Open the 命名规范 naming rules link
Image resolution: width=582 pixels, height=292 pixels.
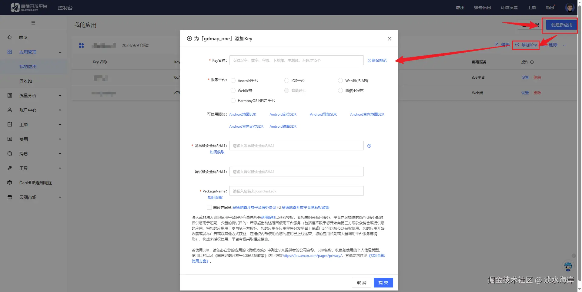click(377, 61)
